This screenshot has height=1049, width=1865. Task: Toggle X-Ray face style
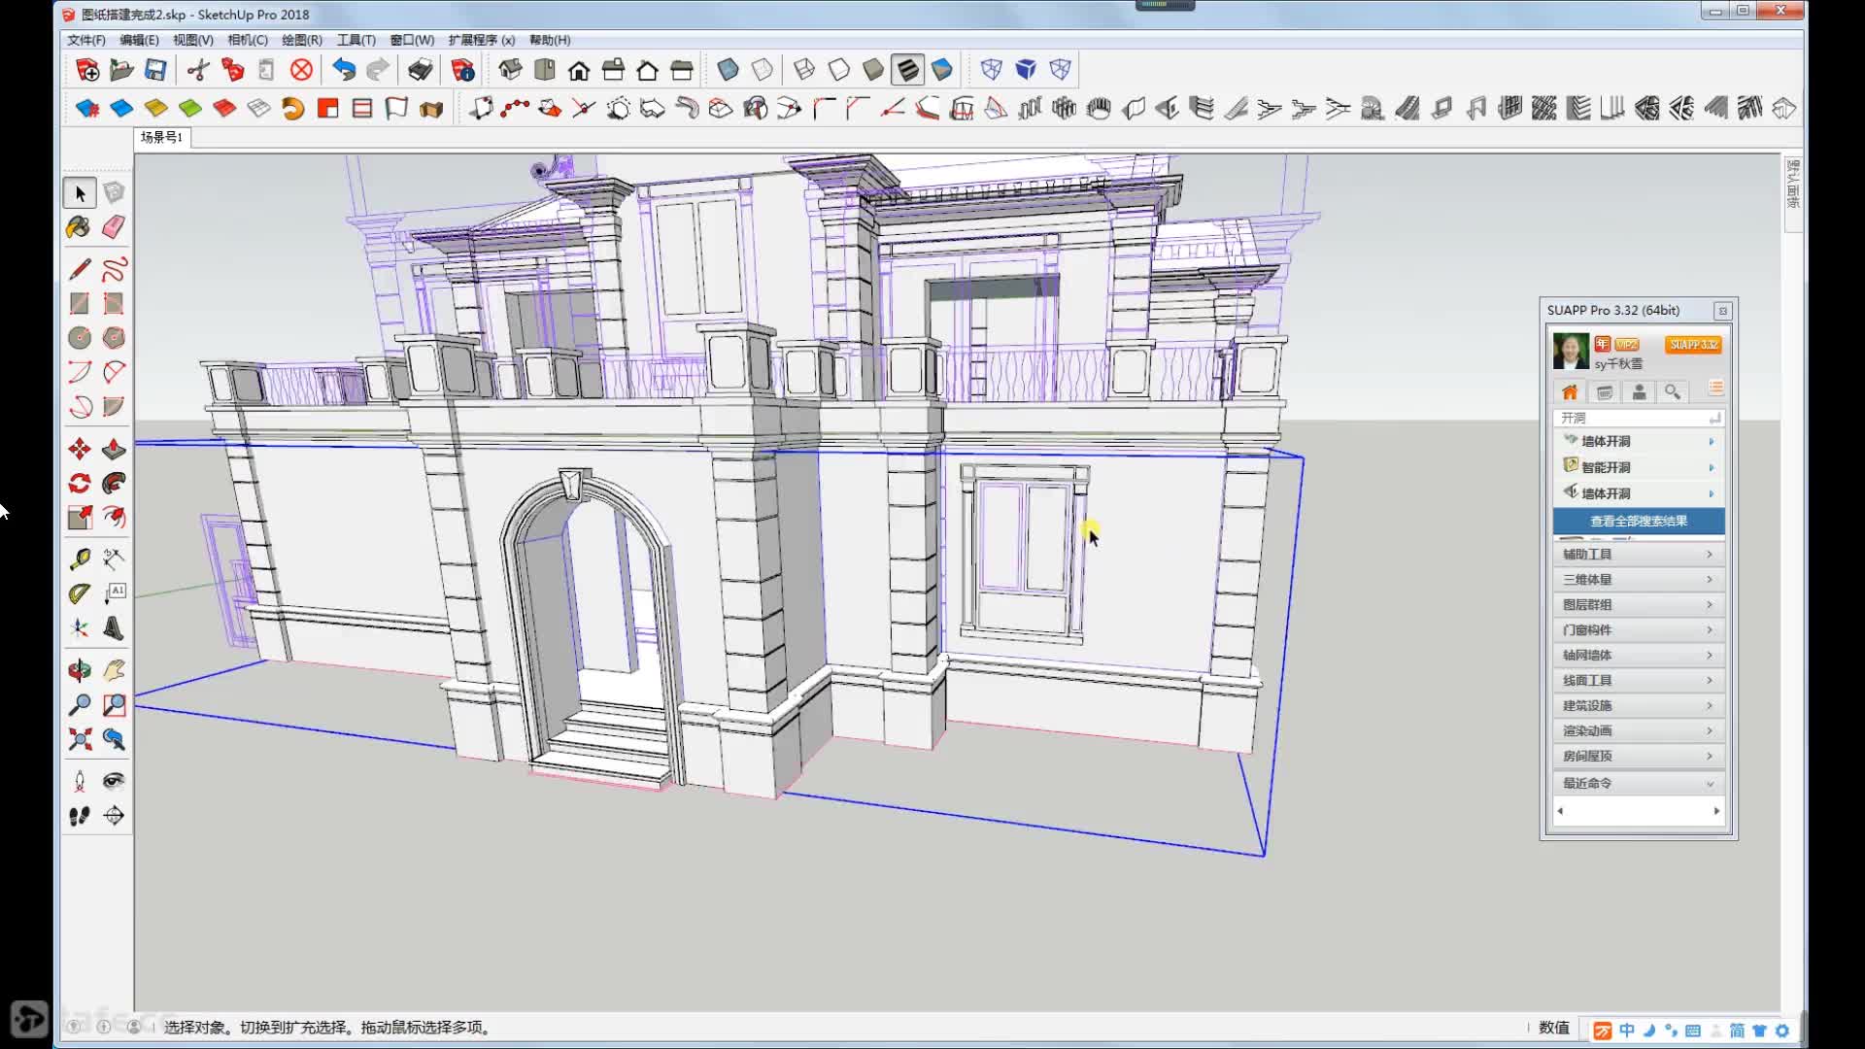point(728,70)
